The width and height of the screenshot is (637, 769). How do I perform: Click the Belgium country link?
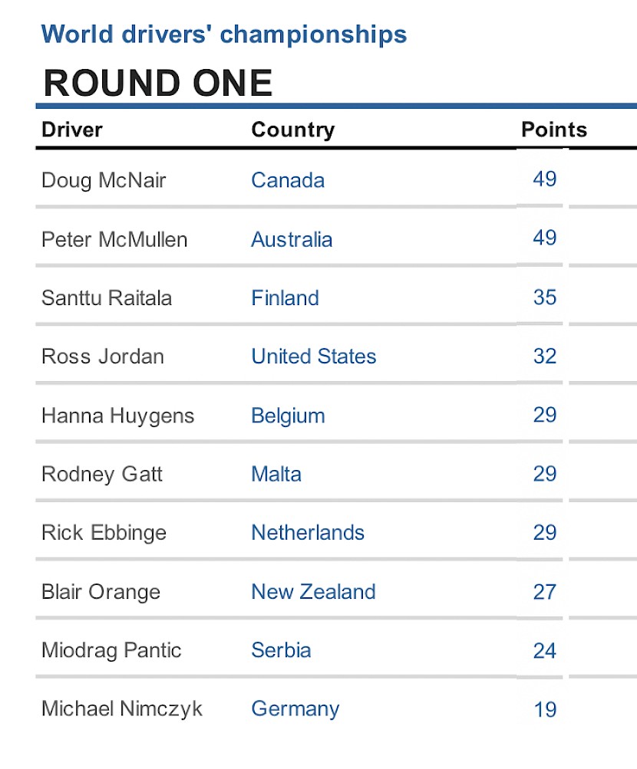click(x=288, y=416)
